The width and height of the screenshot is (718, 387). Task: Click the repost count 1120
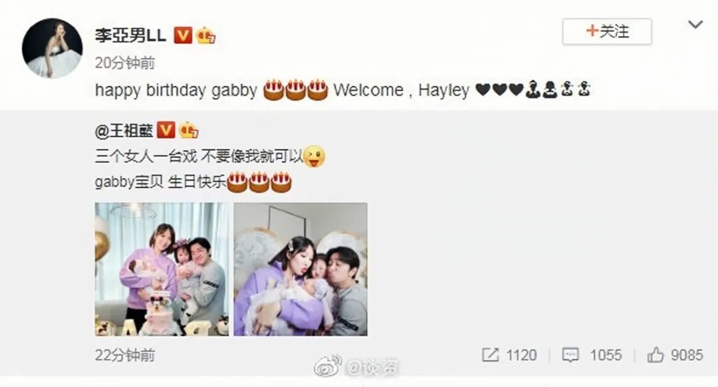click(x=522, y=355)
